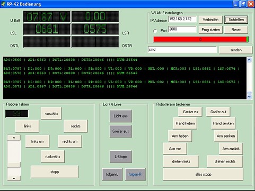Click the speed display showing 03
The image size is (255, 191).
(17, 114)
